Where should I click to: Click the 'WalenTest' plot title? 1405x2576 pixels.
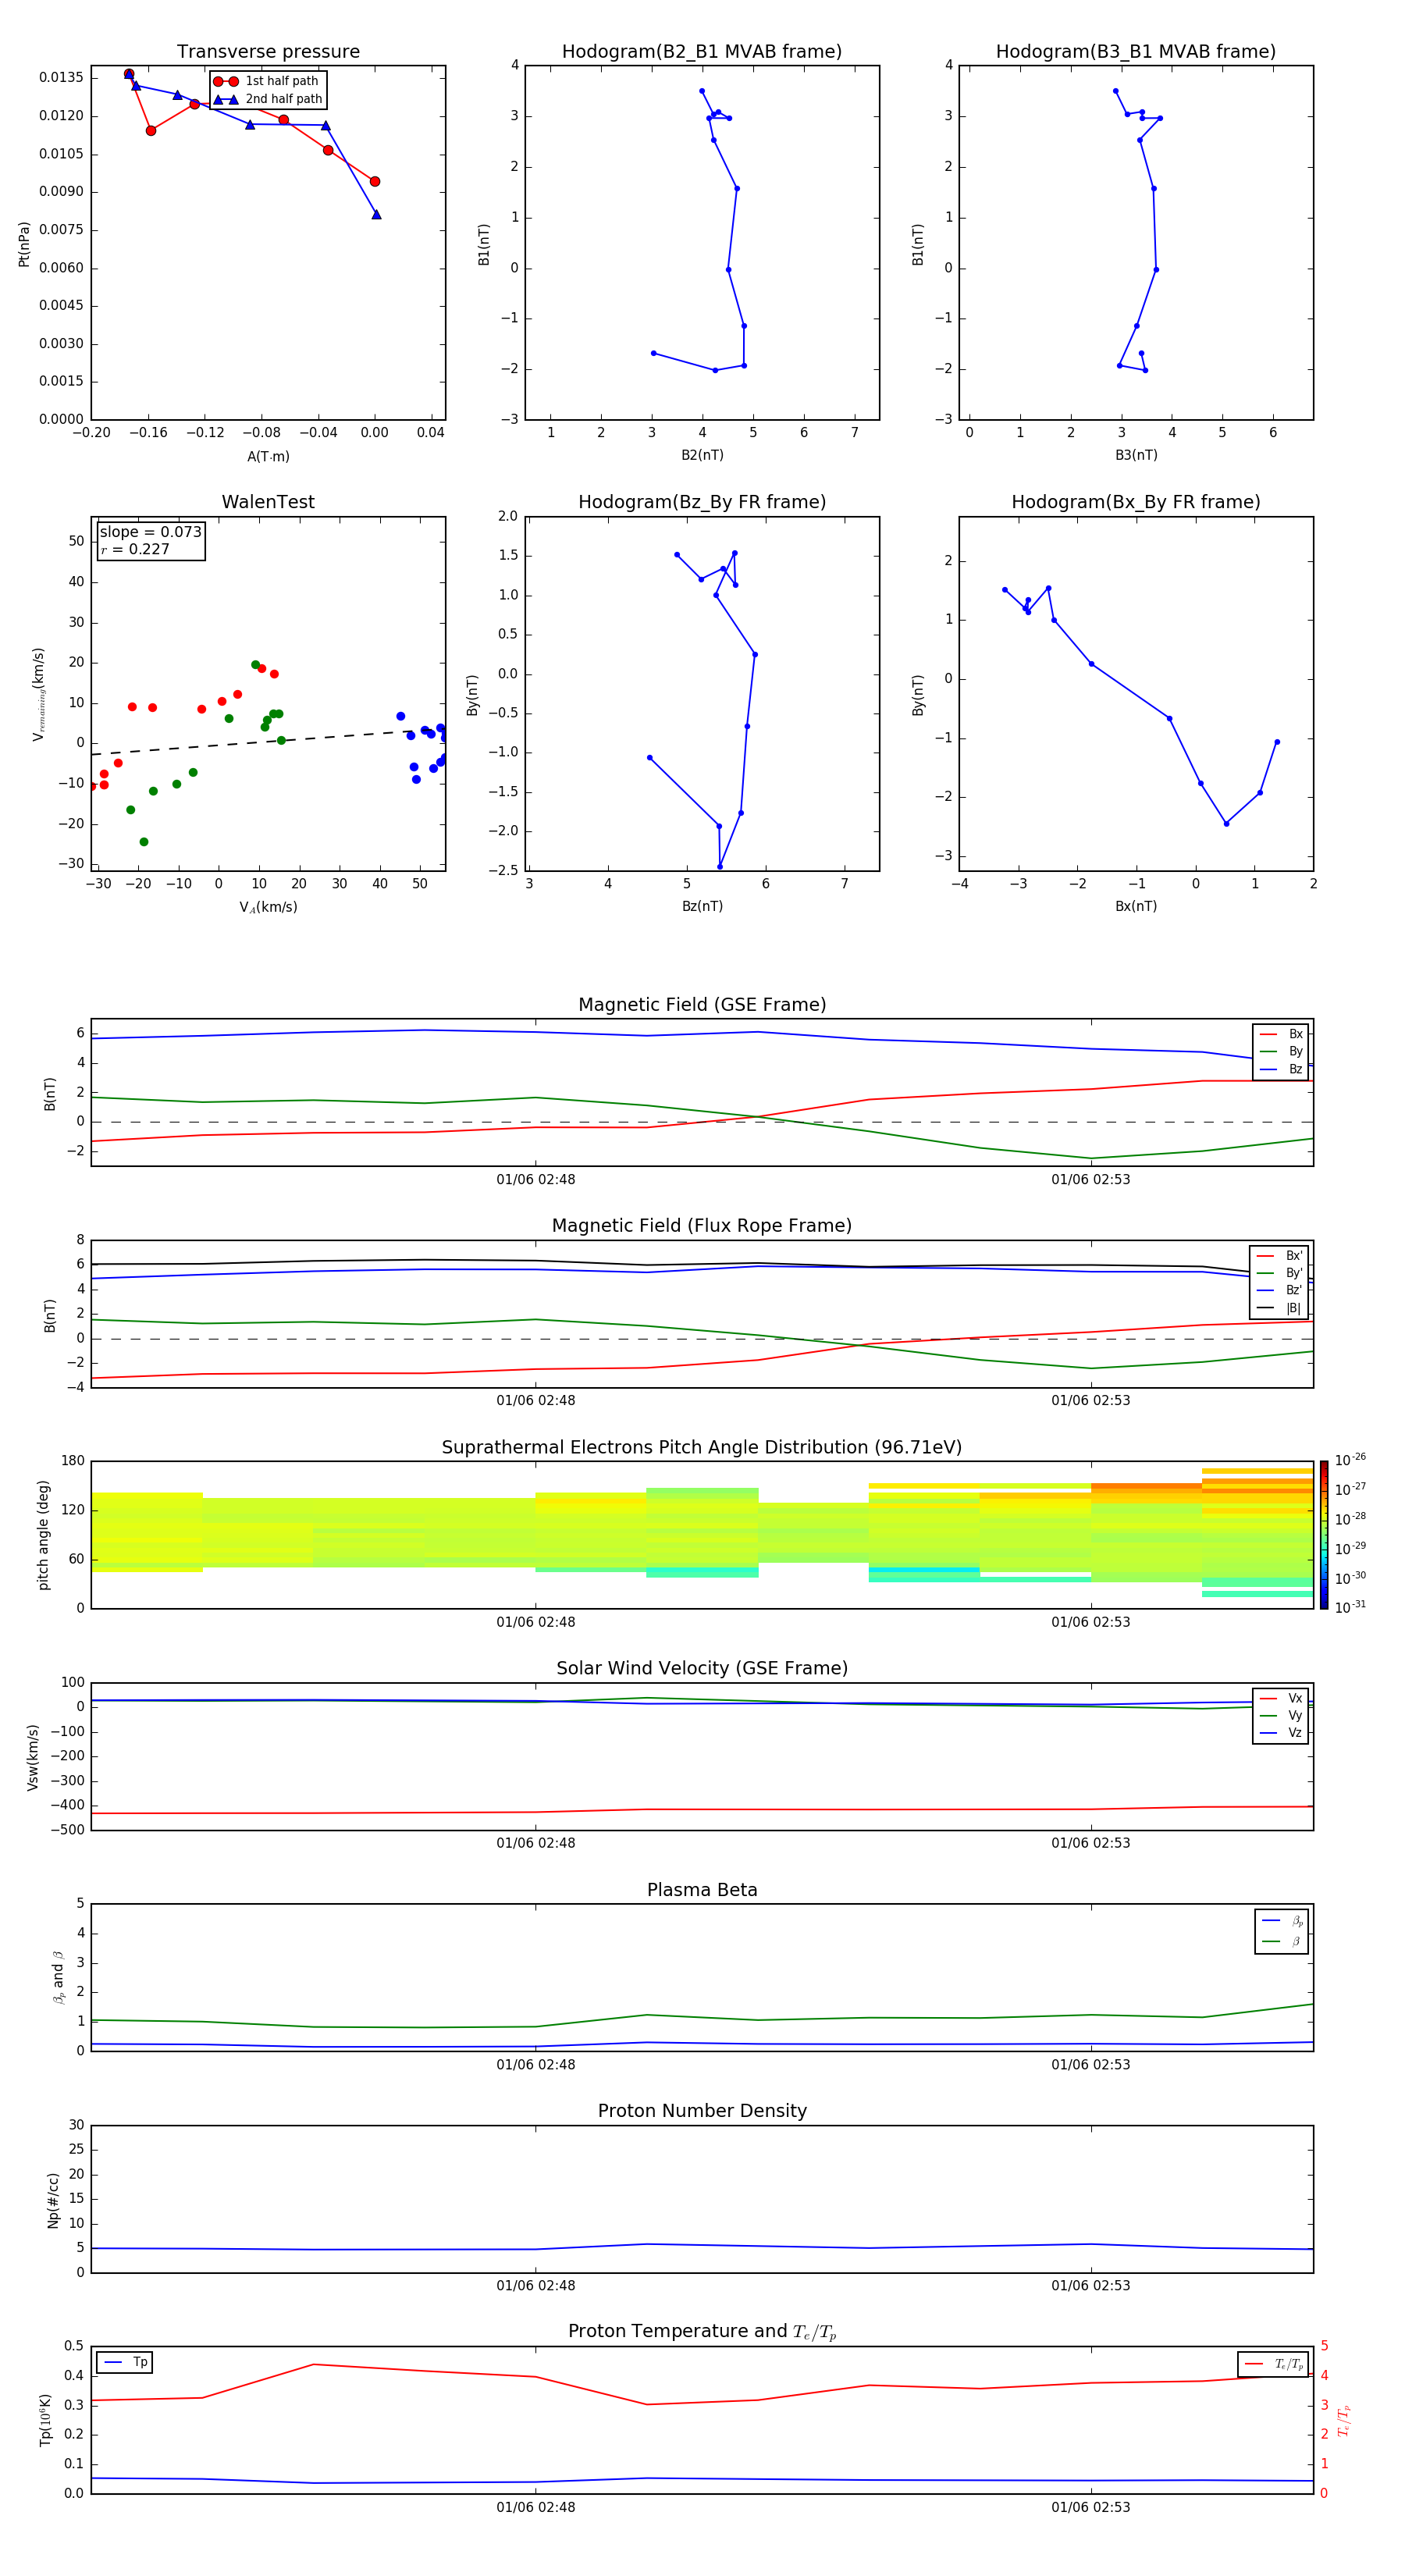pos(268,502)
